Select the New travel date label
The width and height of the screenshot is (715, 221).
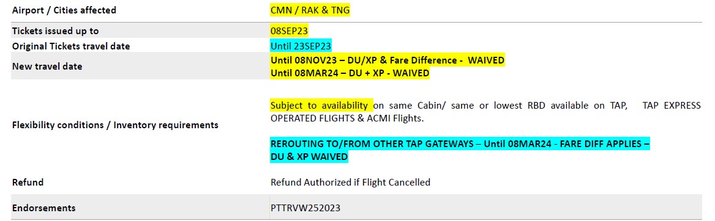tap(47, 67)
